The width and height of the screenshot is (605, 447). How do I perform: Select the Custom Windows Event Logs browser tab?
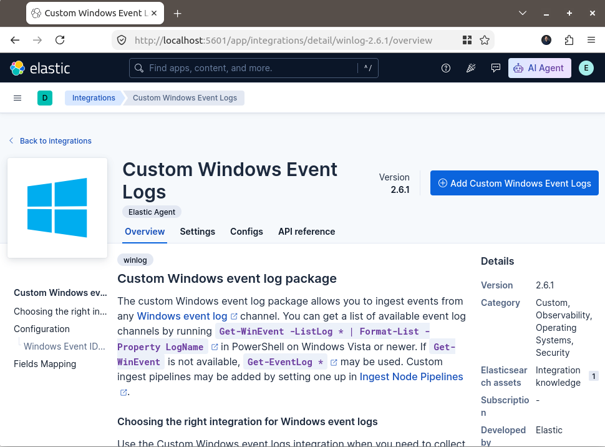point(95,13)
